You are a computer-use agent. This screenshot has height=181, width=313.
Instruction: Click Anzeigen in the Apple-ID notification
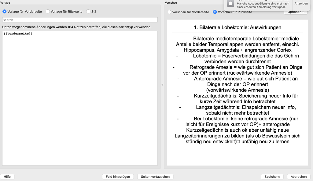[301, 3]
